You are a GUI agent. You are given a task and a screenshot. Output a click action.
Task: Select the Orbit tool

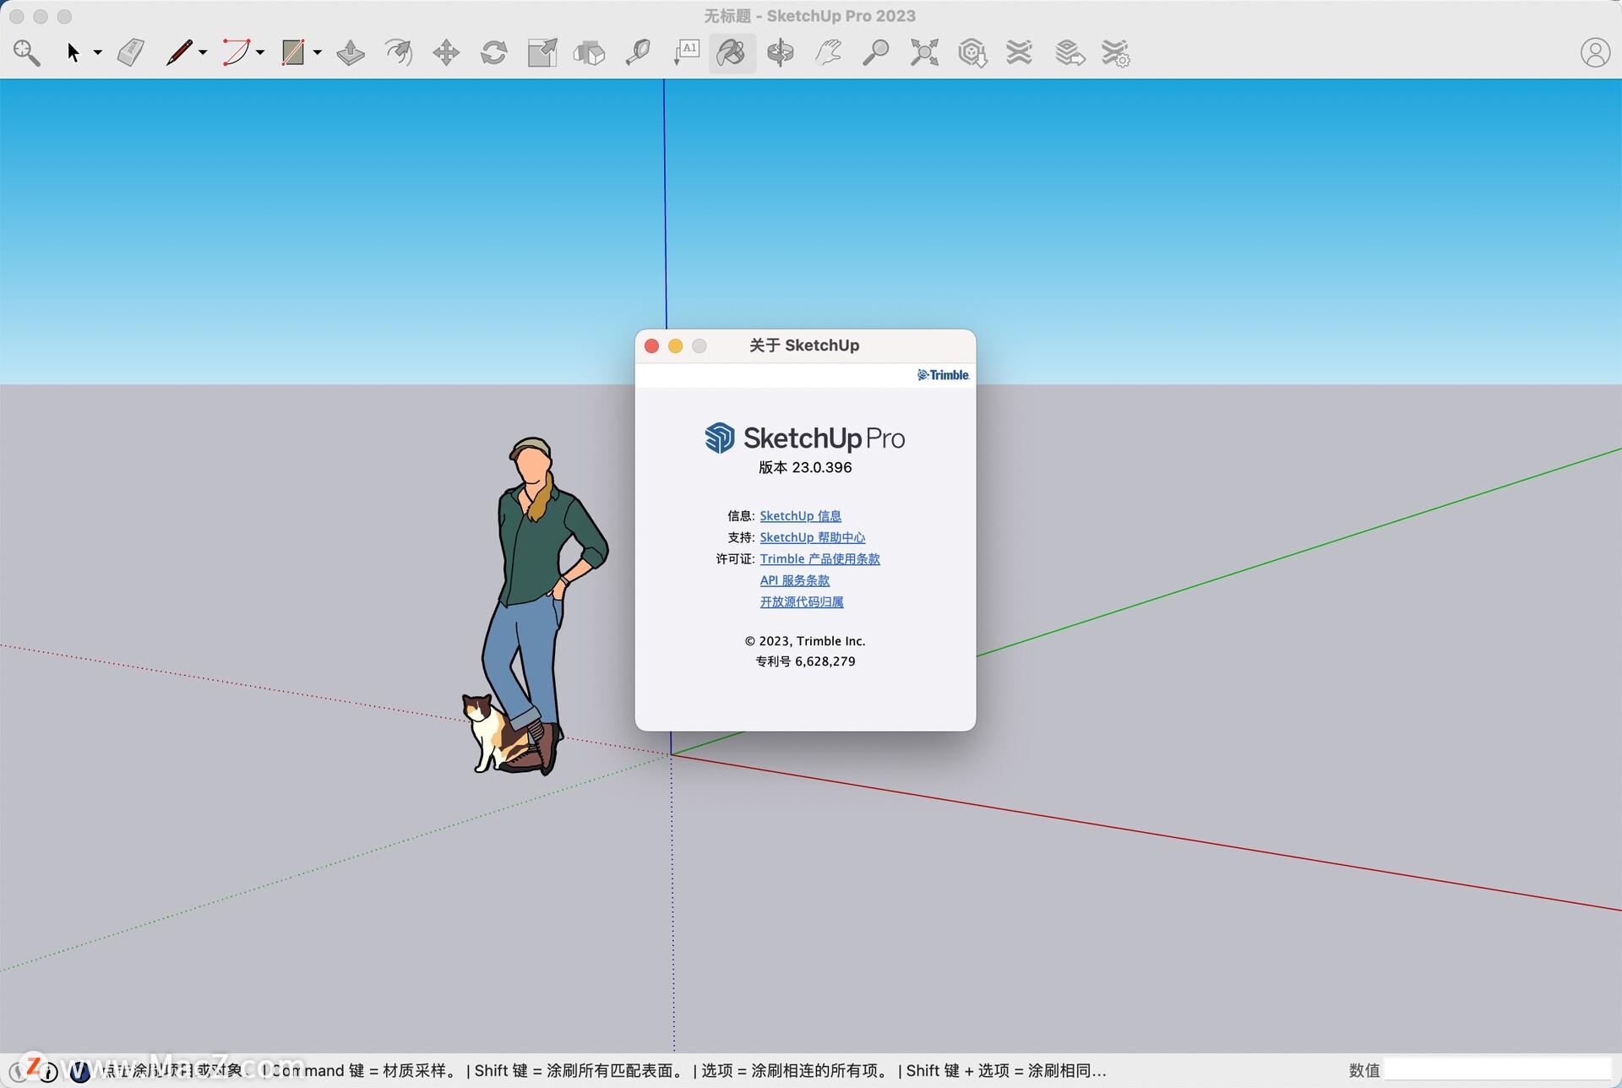[780, 52]
